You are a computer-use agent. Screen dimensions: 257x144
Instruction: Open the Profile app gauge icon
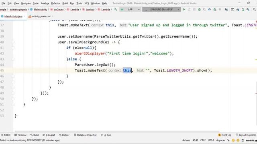[x=210, y=10]
